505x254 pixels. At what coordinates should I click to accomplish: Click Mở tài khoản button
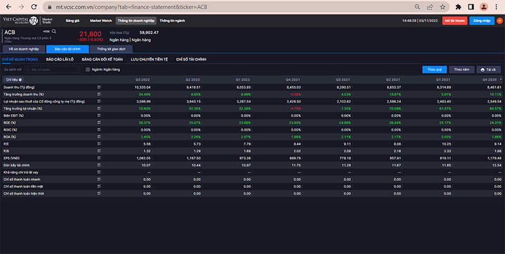tap(454, 21)
